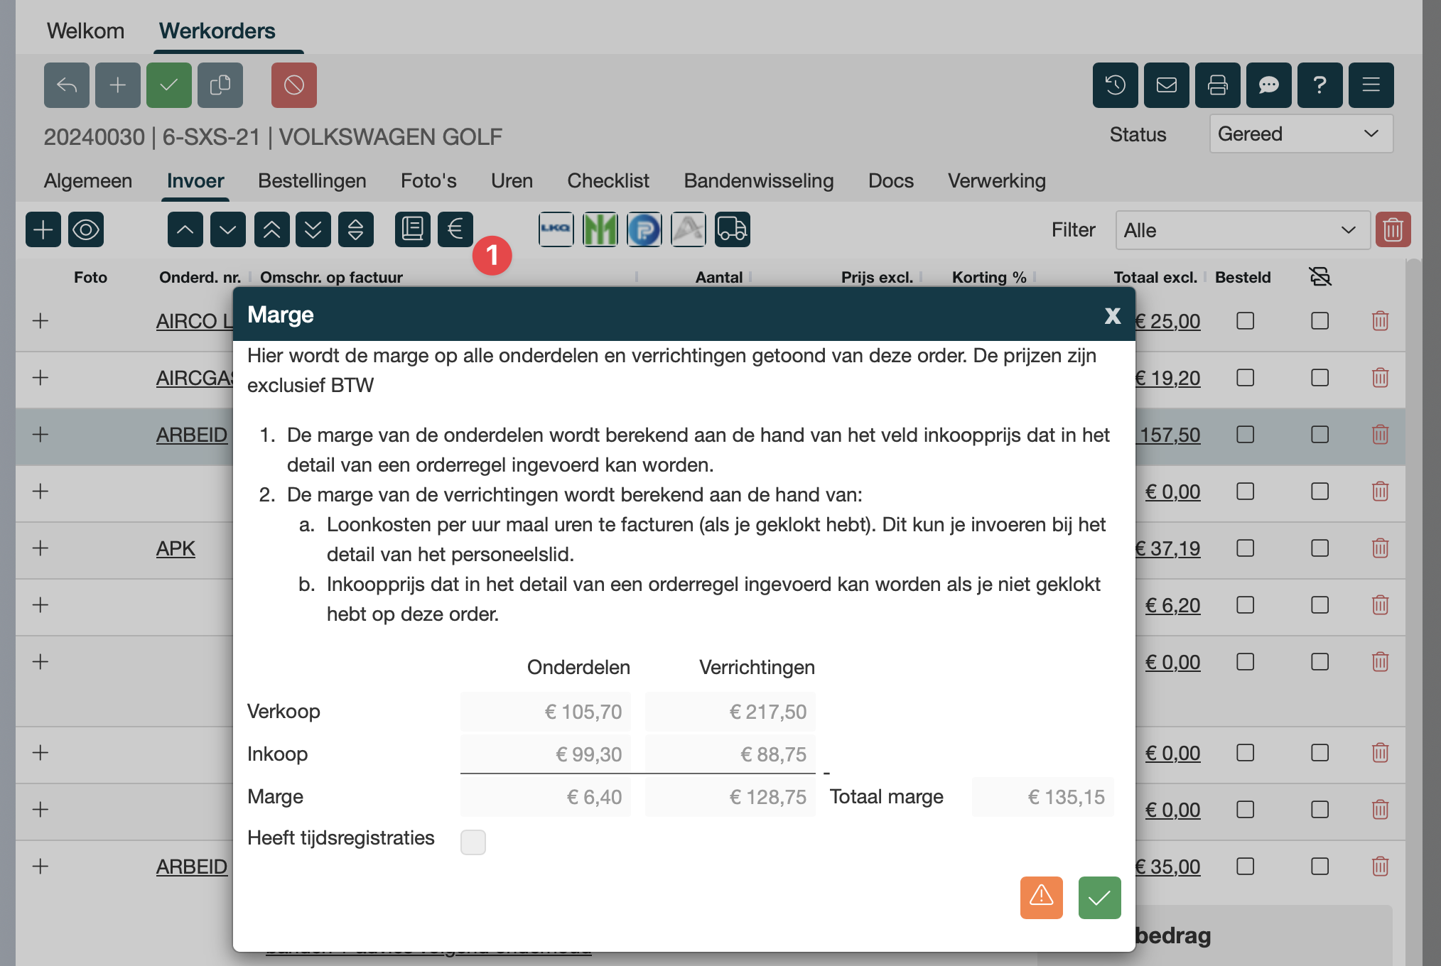This screenshot has width=1441, height=966.
Task: Expand the first AIRCO row plus sign
Action: coord(41,321)
